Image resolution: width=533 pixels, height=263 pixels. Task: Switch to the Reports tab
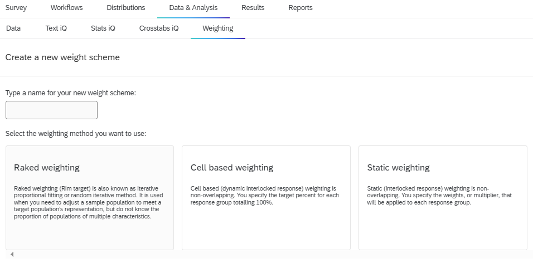(301, 7)
